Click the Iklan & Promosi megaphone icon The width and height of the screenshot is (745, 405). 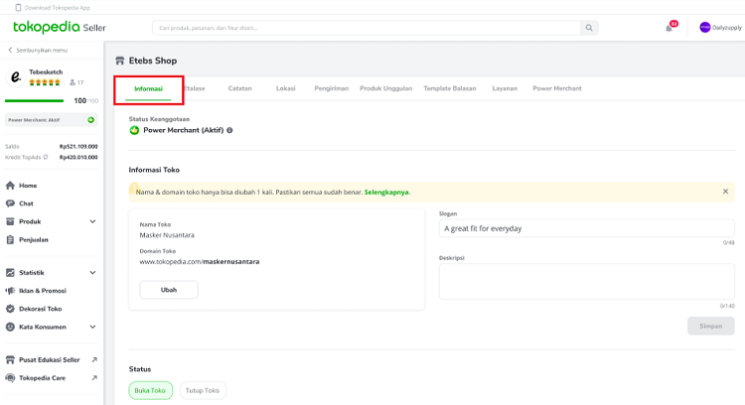10,291
